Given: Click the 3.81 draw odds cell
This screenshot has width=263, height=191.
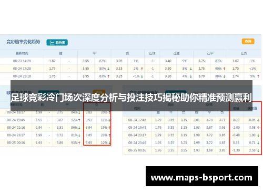Looking at the screenshot, I should point(60,128).
